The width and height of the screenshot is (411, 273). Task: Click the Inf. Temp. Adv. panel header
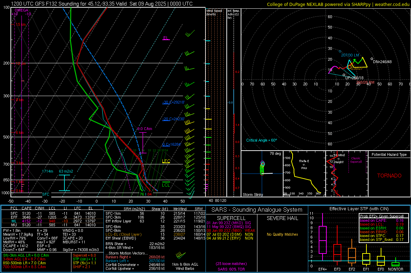pos(233,14)
